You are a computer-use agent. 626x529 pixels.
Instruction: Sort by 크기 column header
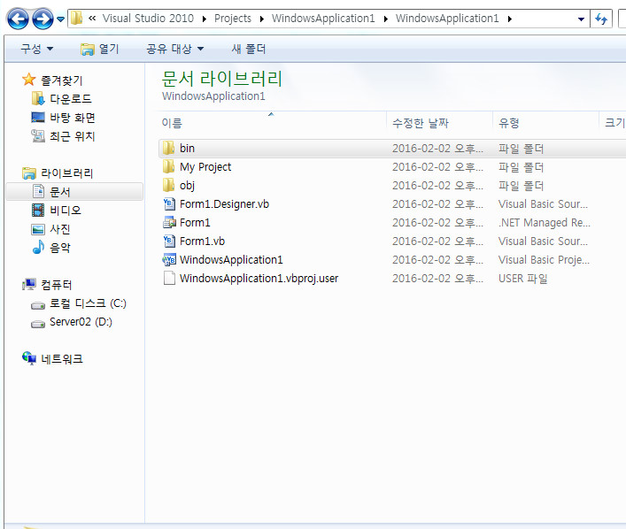[614, 122]
